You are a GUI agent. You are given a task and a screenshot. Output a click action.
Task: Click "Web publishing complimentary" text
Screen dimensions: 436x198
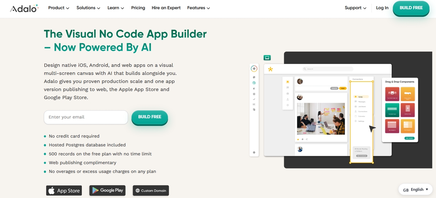(x=82, y=163)
